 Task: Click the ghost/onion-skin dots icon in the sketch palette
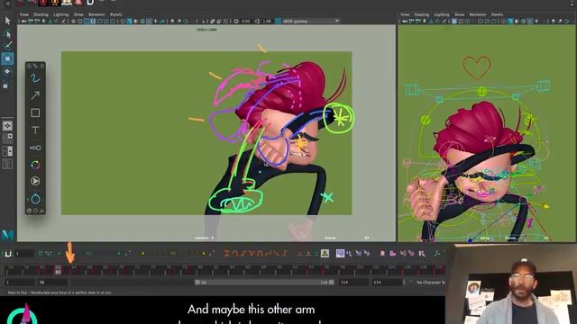tap(35, 148)
